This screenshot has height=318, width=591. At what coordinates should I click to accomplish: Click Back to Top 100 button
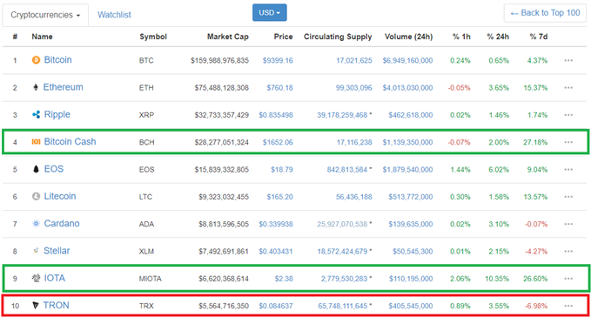pyautogui.click(x=545, y=13)
